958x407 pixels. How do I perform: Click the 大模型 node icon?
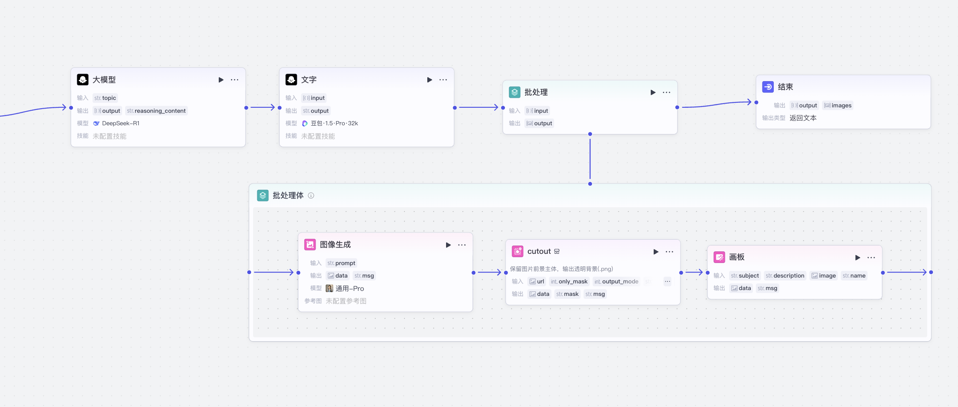[x=83, y=79]
